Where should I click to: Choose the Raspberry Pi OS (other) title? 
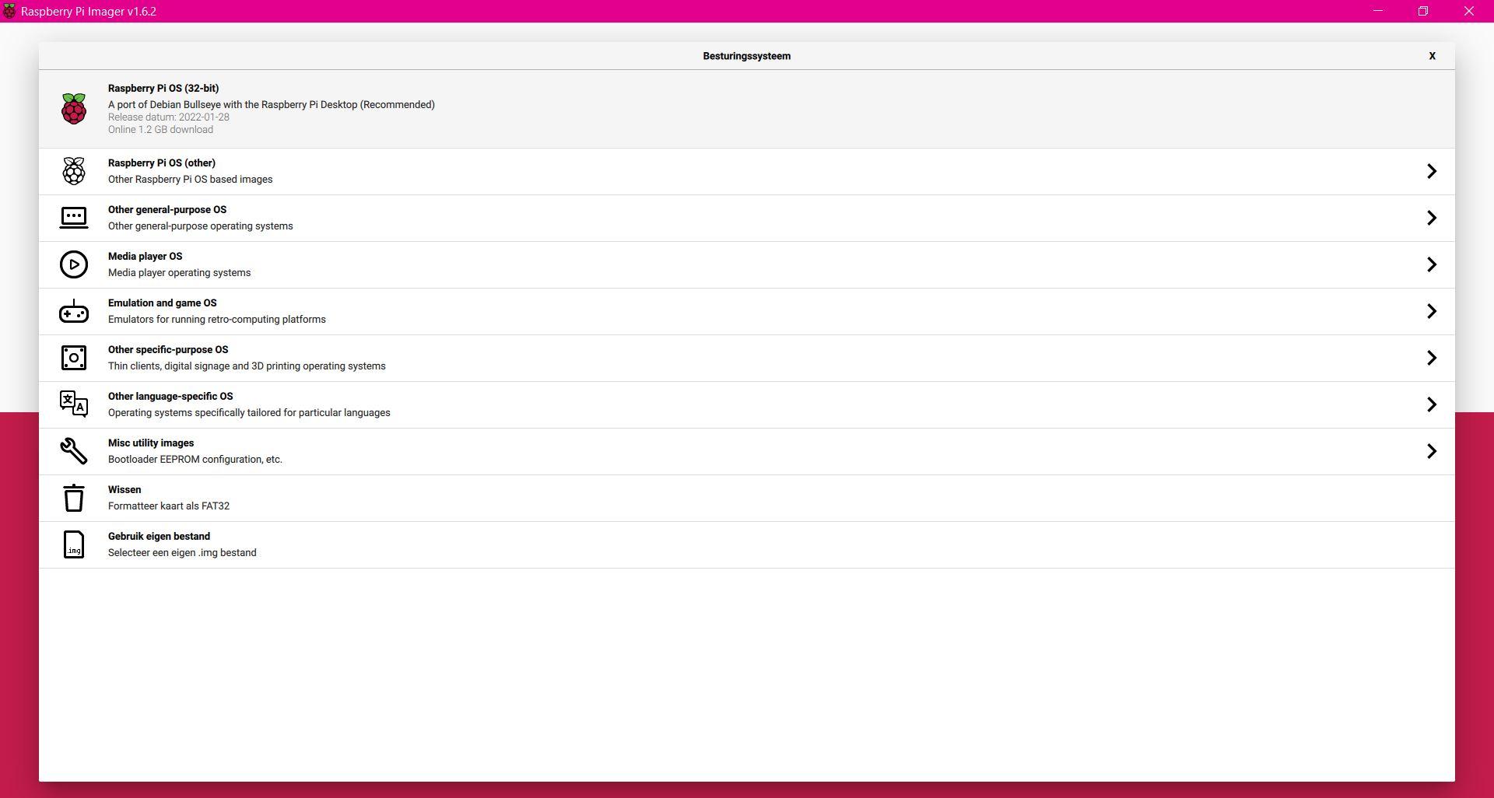[x=162, y=163]
